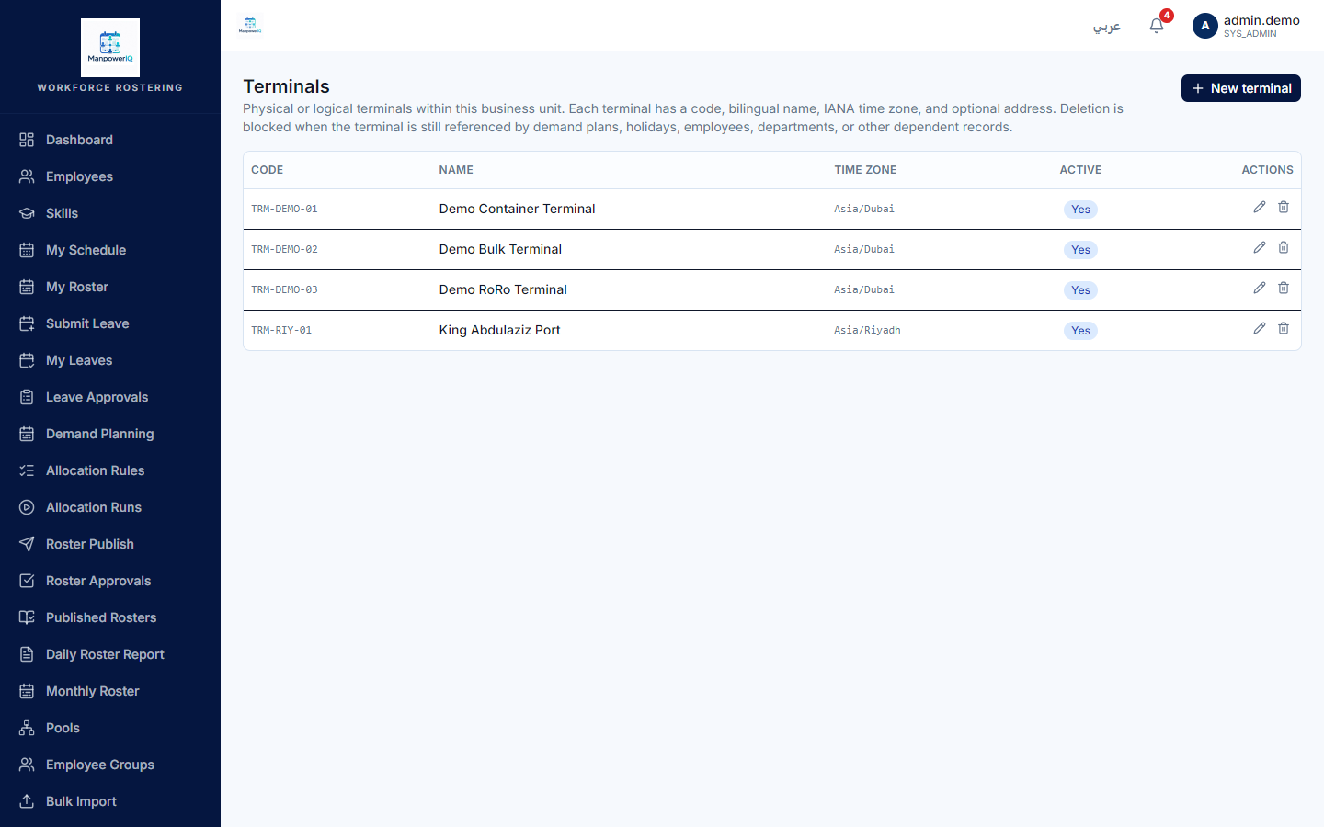Click the name Demo Bulk Terminal
This screenshot has width=1324, height=827.
500,249
